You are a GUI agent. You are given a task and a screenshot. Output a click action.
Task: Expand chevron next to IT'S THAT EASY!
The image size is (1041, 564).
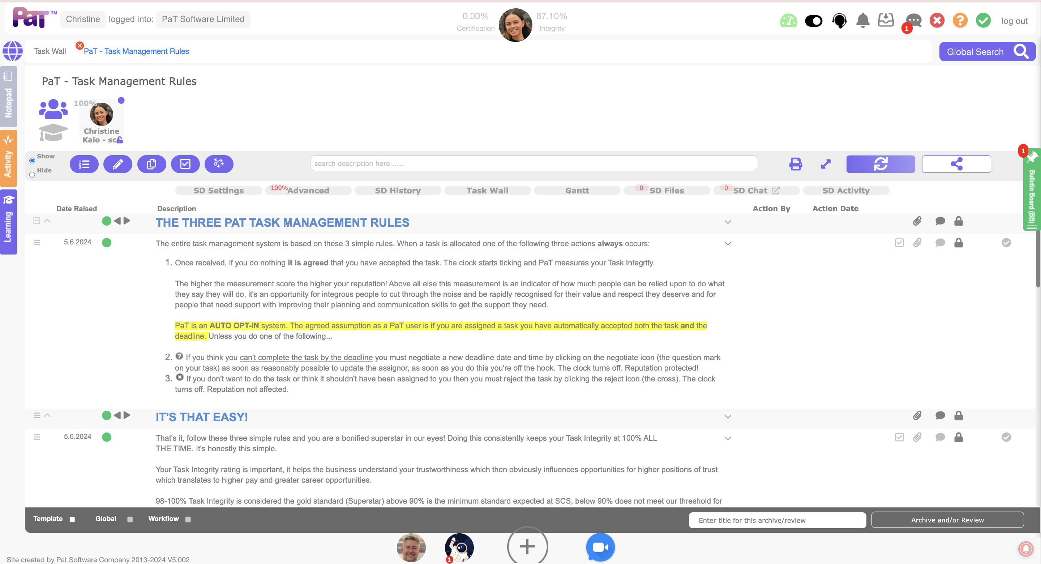pos(727,417)
